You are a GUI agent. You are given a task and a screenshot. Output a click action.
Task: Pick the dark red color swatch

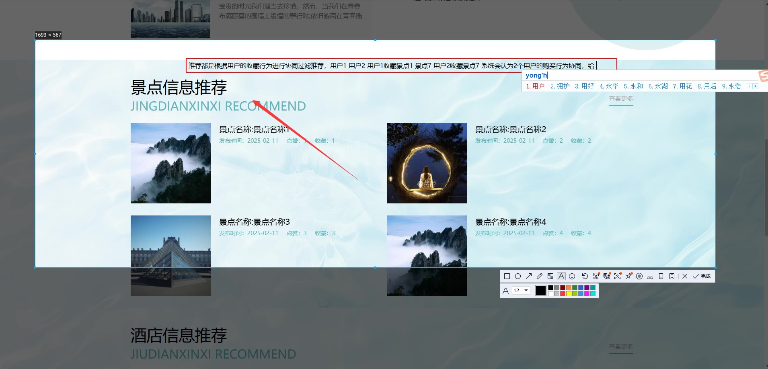[x=563, y=288]
